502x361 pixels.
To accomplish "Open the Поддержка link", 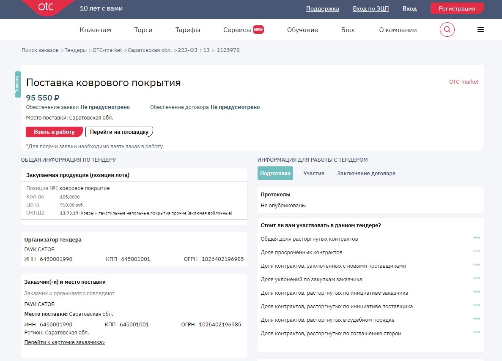I will [x=323, y=8].
